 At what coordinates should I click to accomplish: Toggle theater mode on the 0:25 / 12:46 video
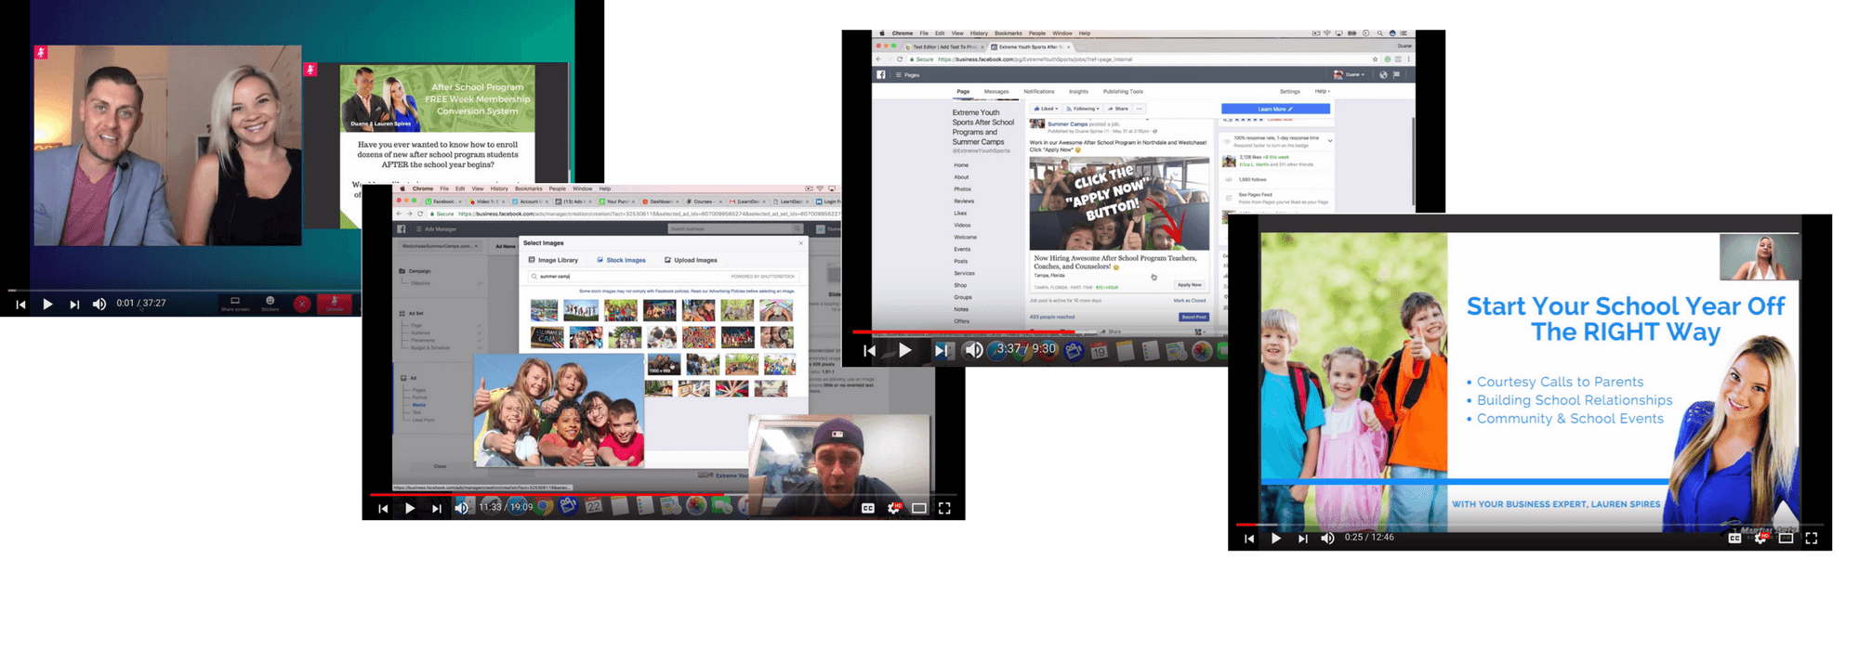click(x=1786, y=539)
